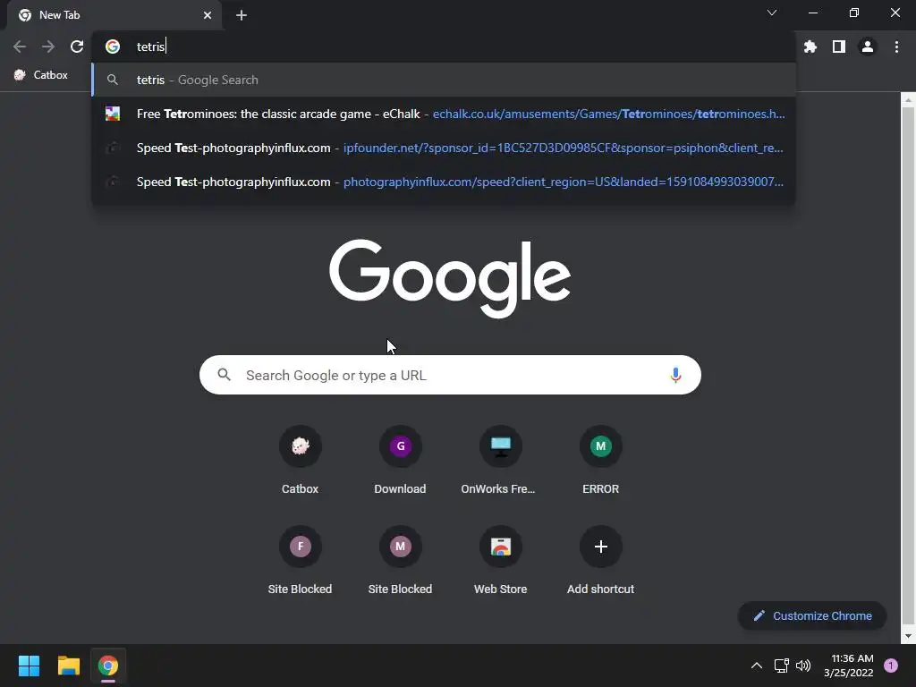Reload the page with the refresh icon
This screenshot has height=687, width=916.
coord(77,47)
